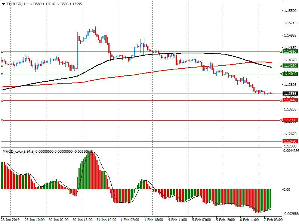Click the MACD_color(5,34,5) indicator label
Image resolution: width=299 pixels, height=224 pixels.
point(18,151)
